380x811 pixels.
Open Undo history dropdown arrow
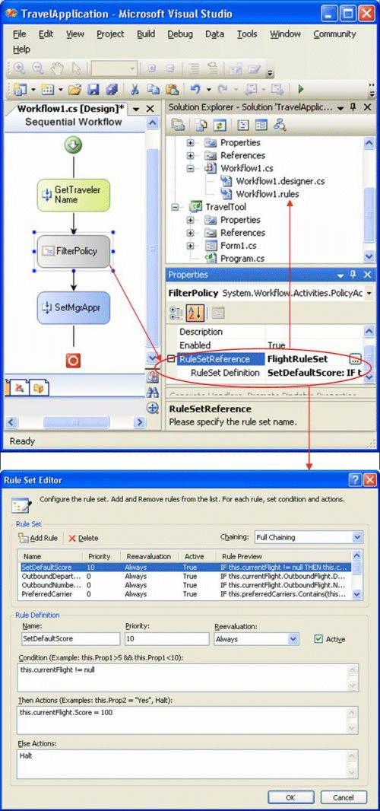pos(208,90)
